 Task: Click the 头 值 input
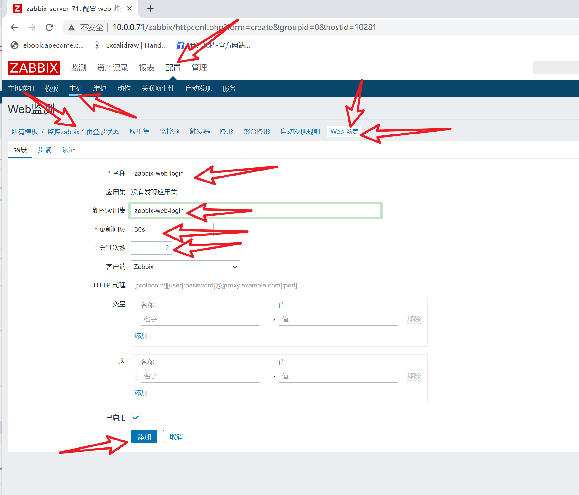[338, 376]
